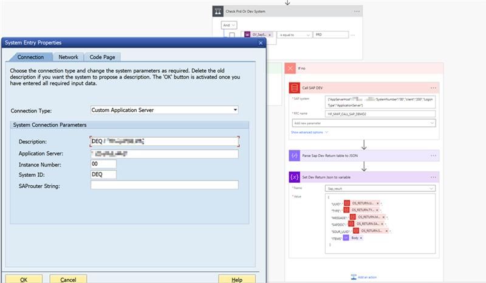The image size is (486, 283).
Task: Click the Add an action icon
Action: click(354, 277)
